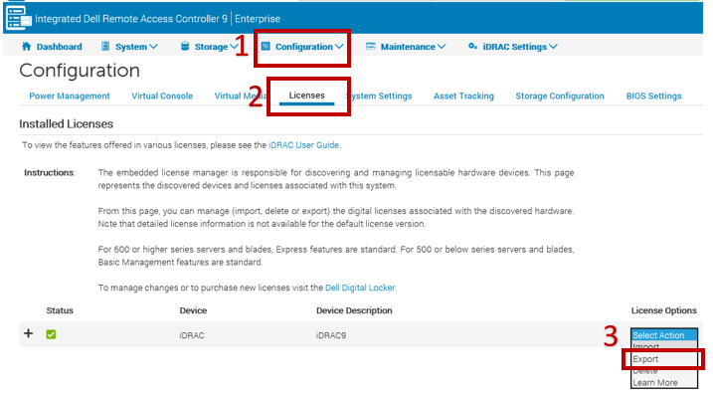Choose Learn More from the action list

[x=664, y=383]
